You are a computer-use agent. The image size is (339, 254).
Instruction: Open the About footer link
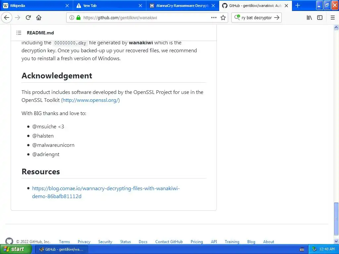268,242
